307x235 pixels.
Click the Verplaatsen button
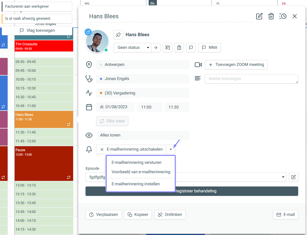pyautogui.click(x=103, y=215)
